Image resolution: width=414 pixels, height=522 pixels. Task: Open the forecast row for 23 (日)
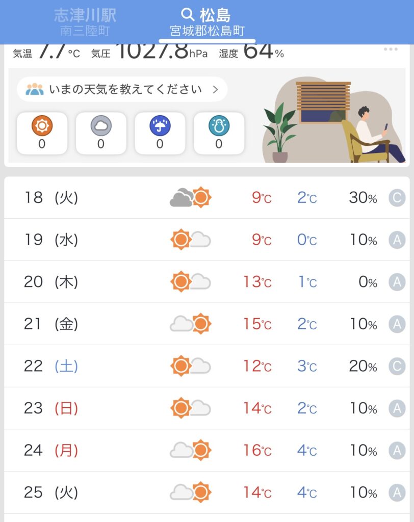[x=207, y=408]
